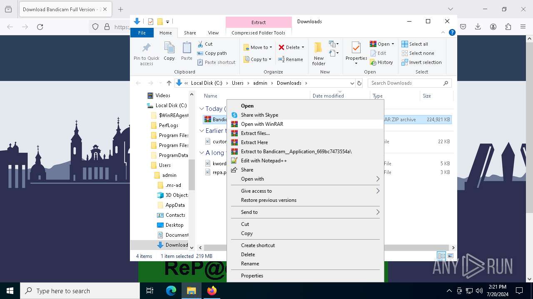Click the volume tray icon
Viewport: 533px width, 299px height.
coord(479,291)
